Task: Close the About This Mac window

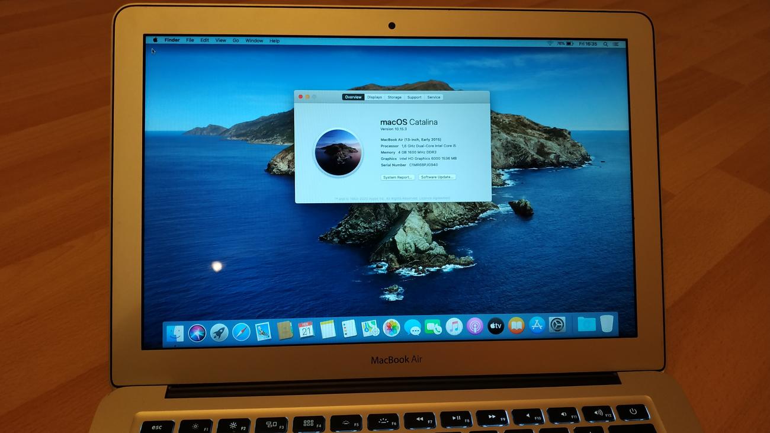Action: [300, 97]
